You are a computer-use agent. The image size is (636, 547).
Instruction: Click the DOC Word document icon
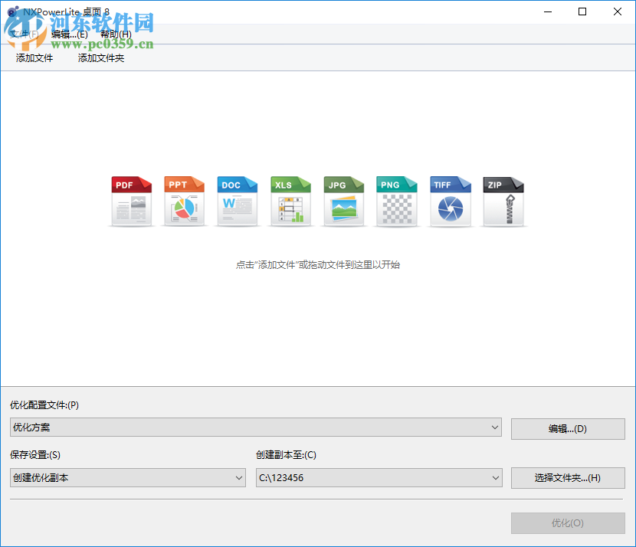(x=238, y=201)
